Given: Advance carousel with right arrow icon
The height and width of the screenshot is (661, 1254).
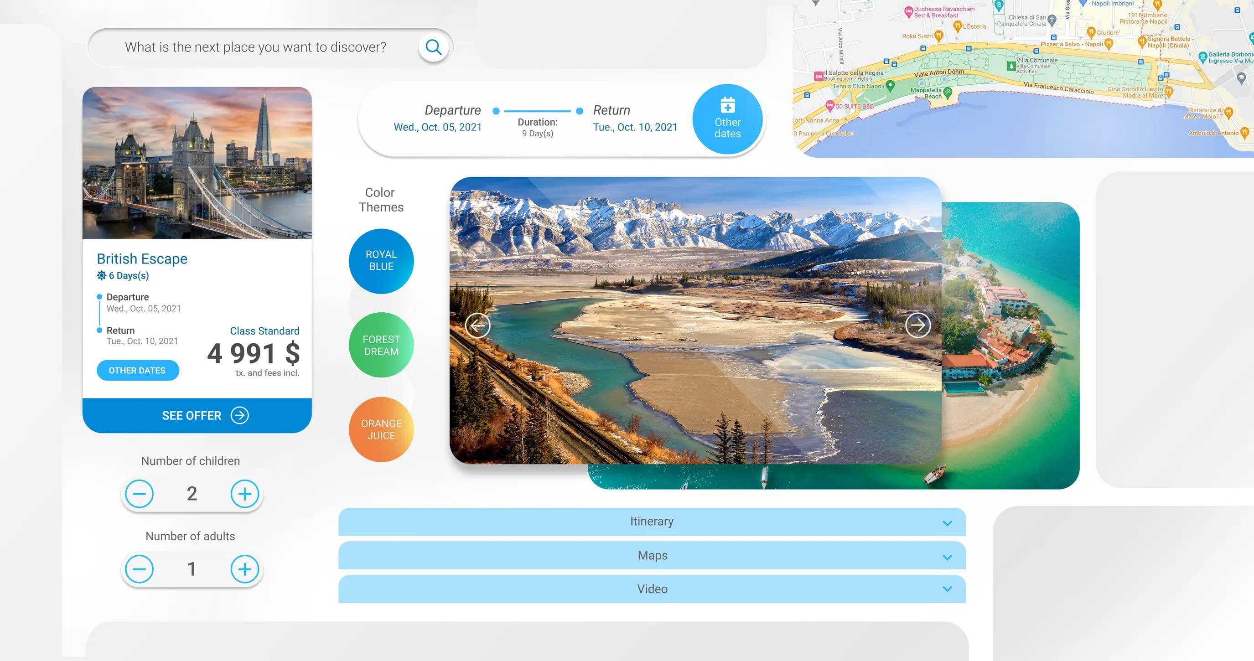Looking at the screenshot, I should pos(917,325).
